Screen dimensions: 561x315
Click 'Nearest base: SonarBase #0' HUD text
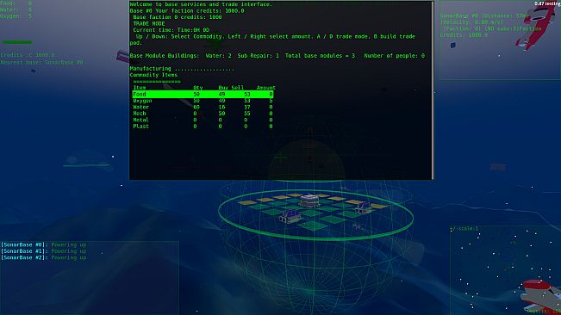click(41, 62)
